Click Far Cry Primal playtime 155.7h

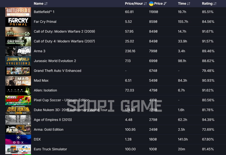pos(183,22)
